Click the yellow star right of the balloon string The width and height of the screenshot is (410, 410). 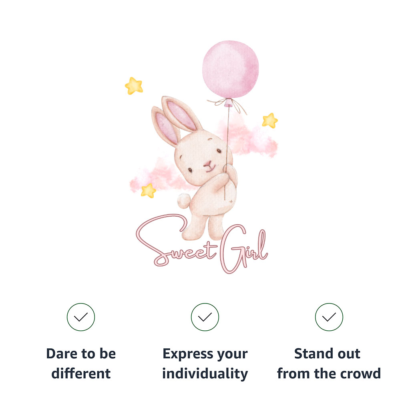(270, 121)
